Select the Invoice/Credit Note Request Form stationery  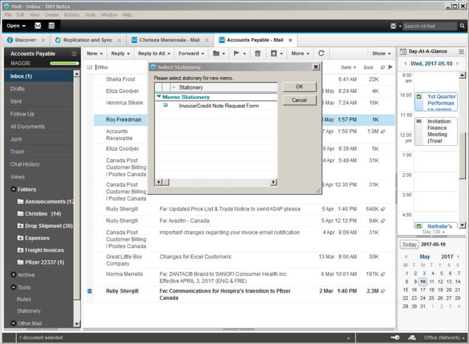pyautogui.click(x=219, y=106)
